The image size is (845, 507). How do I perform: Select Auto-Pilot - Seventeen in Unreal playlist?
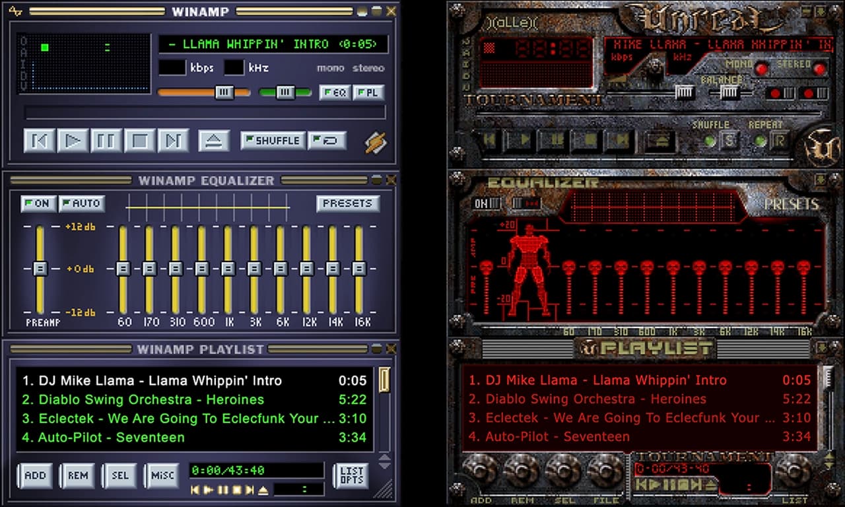coord(639,436)
